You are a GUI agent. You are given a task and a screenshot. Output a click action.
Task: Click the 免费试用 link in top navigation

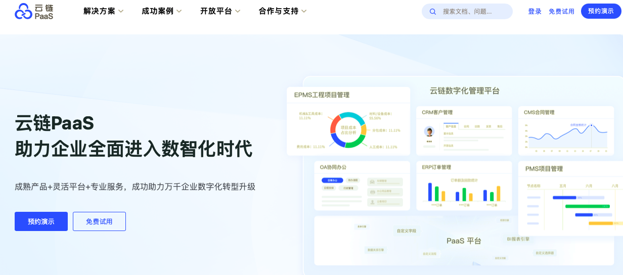click(561, 11)
